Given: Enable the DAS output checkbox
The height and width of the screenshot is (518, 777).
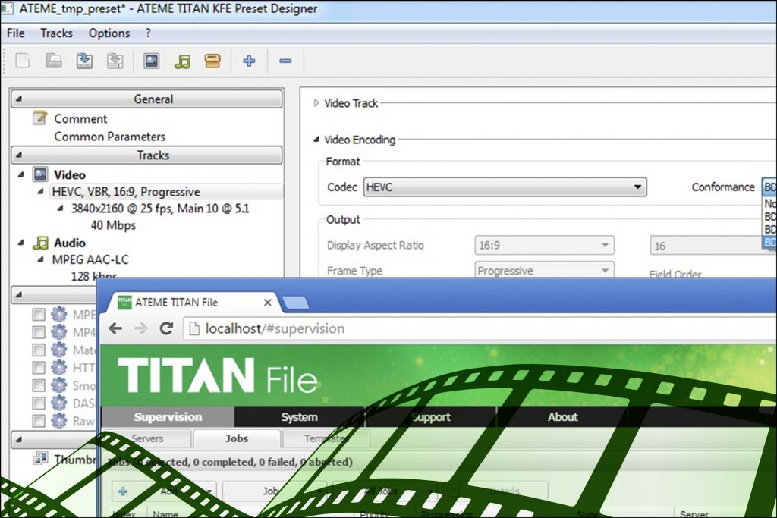Looking at the screenshot, I should (38, 403).
